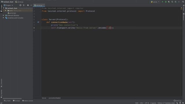Toggle the Favorites tool window side tab
The height and width of the screenshot is (104, 185).
click(1, 94)
